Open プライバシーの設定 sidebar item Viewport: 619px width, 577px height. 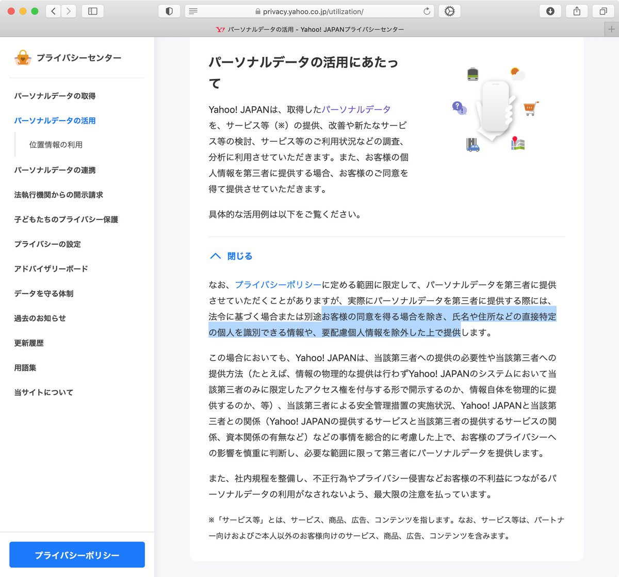tap(47, 244)
